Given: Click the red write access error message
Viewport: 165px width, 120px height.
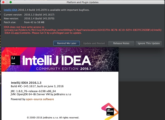Looking at the screenshot, I should (82, 30).
